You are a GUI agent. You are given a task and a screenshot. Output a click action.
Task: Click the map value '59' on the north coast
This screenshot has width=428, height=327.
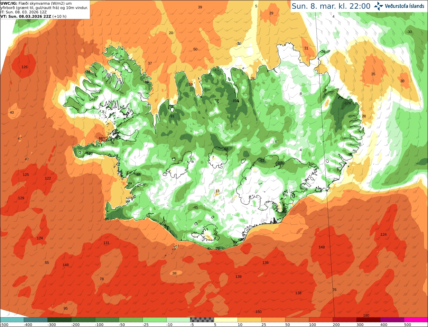coord(191,84)
